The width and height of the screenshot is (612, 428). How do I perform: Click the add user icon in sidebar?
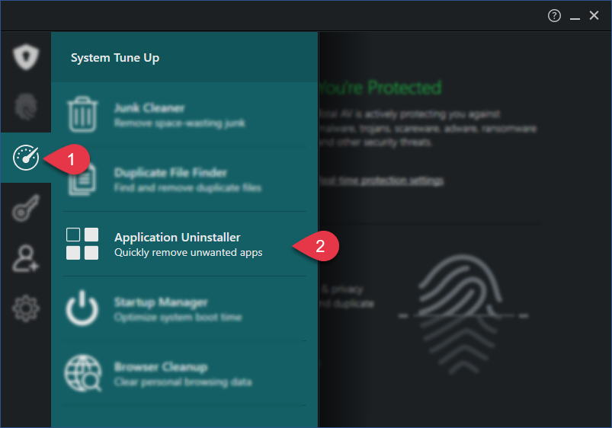coord(26,258)
